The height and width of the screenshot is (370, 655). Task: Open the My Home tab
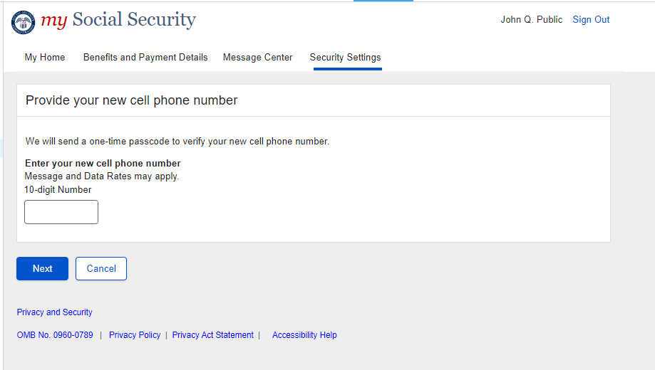click(45, 58)
